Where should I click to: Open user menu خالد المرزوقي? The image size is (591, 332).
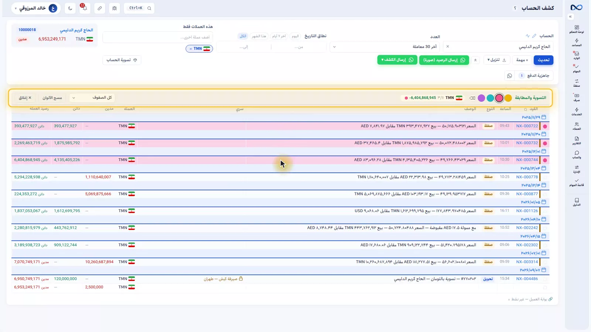pyautogui.click(x=36, y=8)
